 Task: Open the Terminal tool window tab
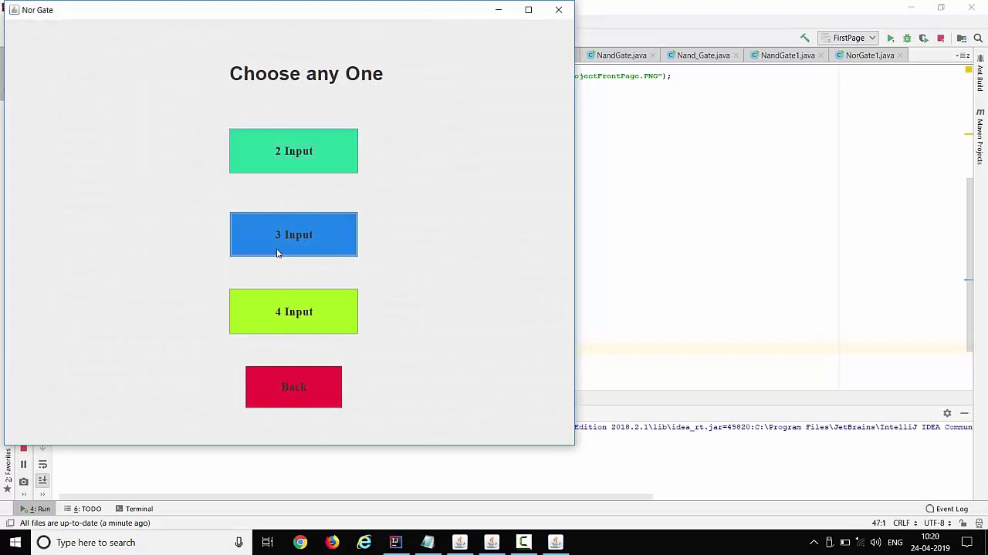click(134, 509)
